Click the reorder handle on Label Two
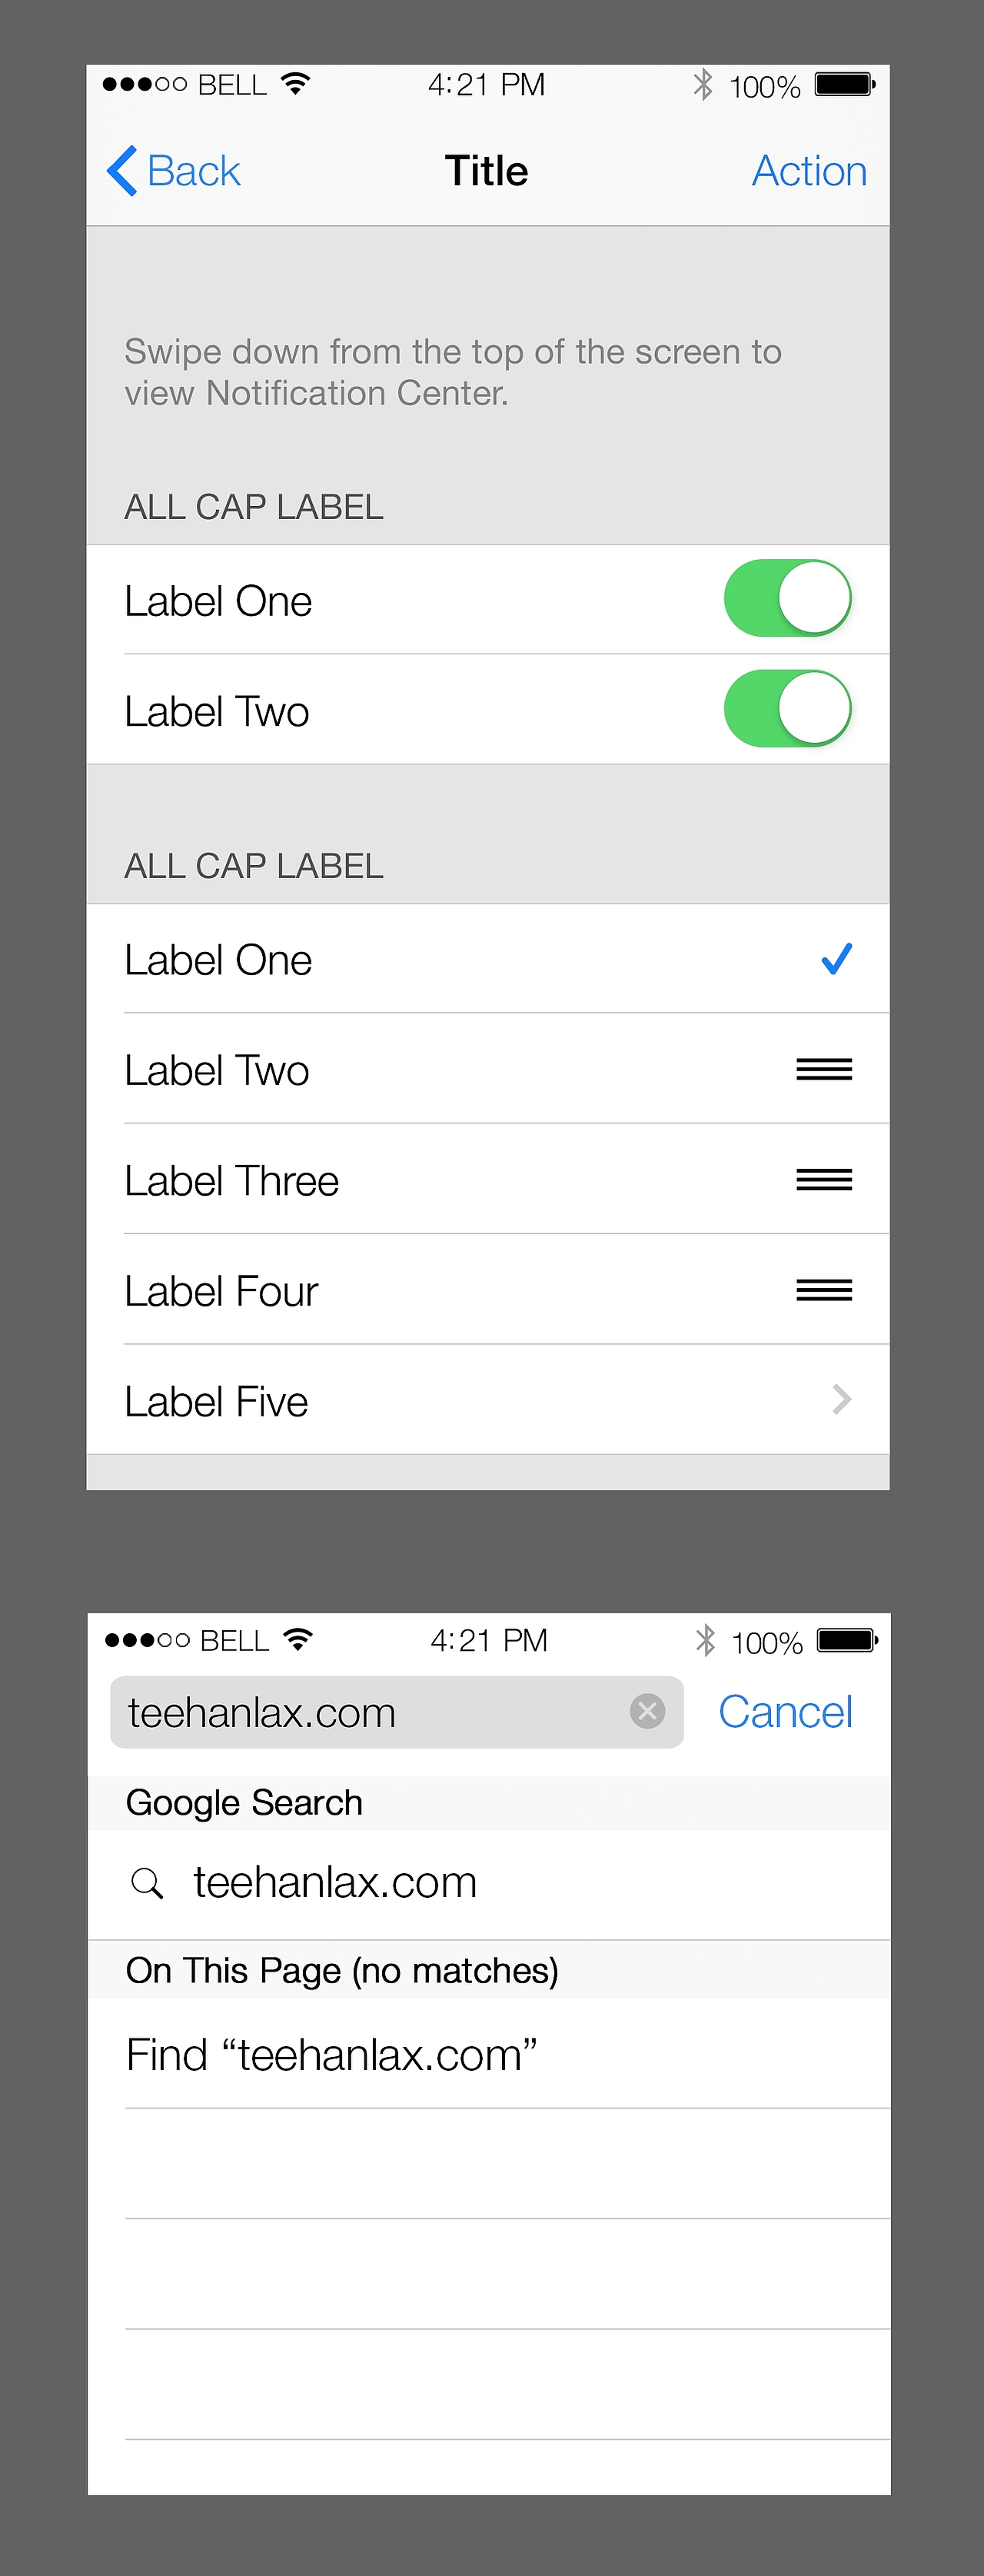984x2576 pixels. (x=824, y=1070)
